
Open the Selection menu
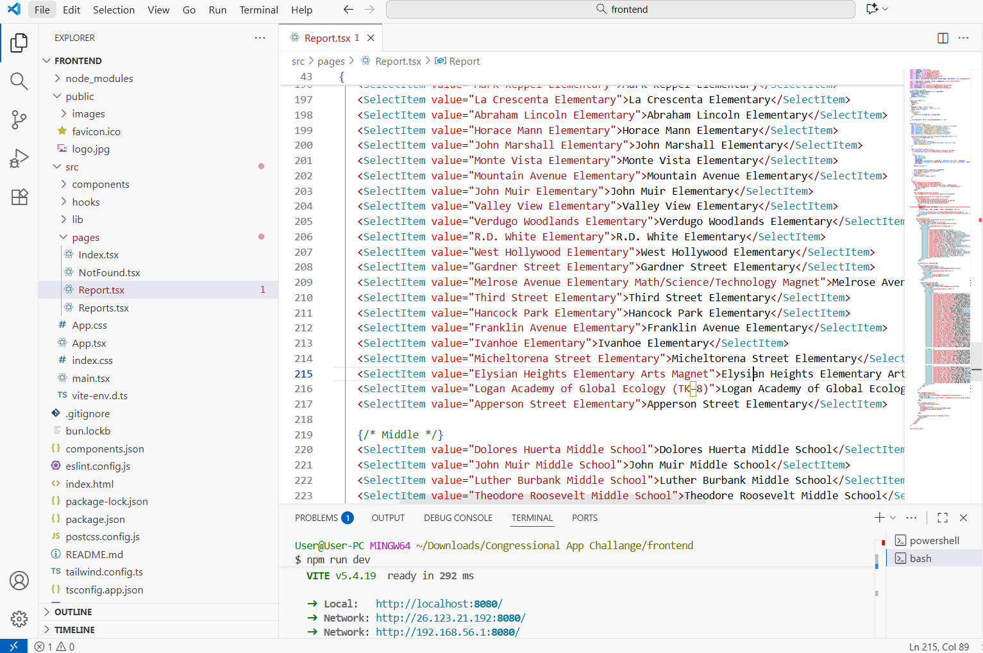click(x=114, y=10)
